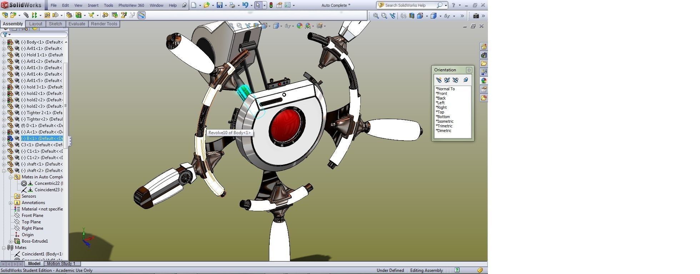Switch to the Sketch tab
The height and width of the screenshot is (274, 700).
coord(55,24)
